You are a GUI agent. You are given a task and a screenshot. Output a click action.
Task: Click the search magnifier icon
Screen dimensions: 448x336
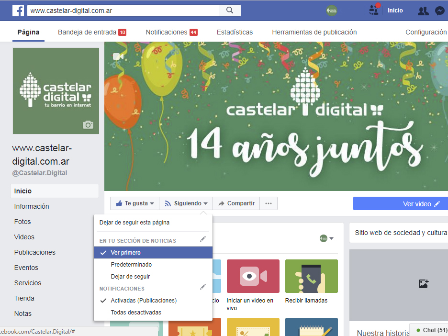point(230,10)
